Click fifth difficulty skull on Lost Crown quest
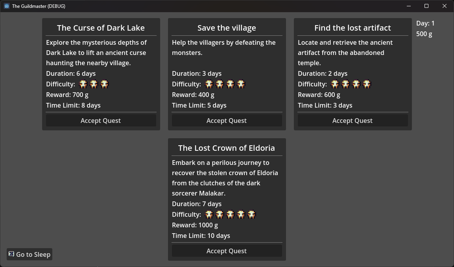The height and width of the screenshot is (267, 454). click(x=251, y=214)
